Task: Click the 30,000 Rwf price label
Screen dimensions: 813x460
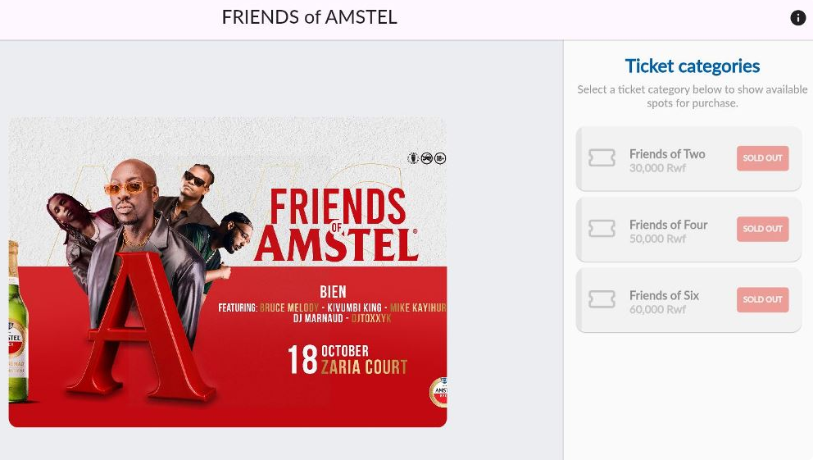Action: (657, 169)
